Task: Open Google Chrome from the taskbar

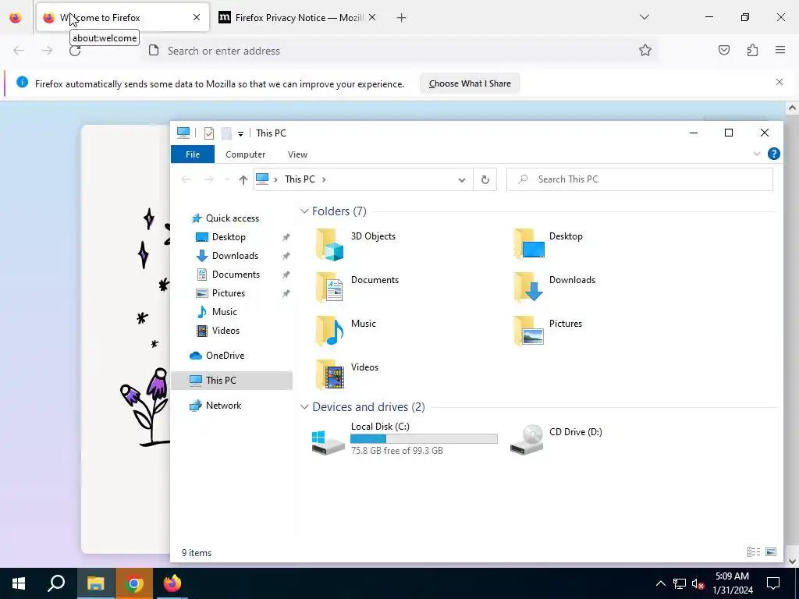Action: (x=134, y=583)
